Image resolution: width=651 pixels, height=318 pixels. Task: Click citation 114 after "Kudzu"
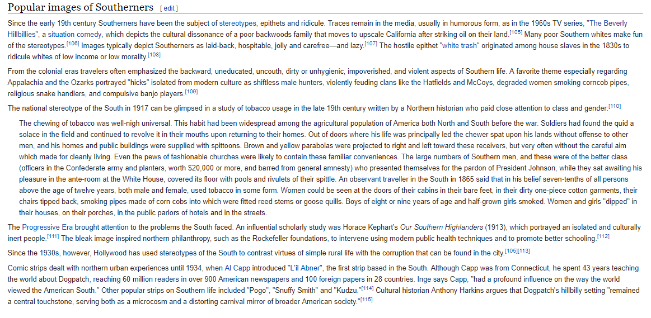tap(367, 288)
